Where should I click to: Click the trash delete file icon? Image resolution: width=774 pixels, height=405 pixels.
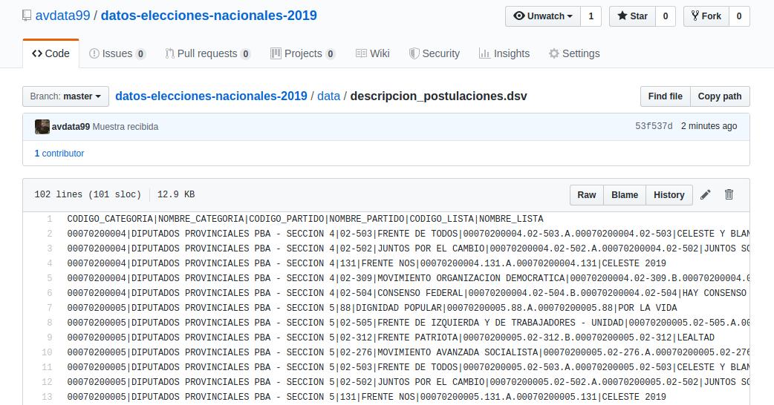click(x=729, y=194)
